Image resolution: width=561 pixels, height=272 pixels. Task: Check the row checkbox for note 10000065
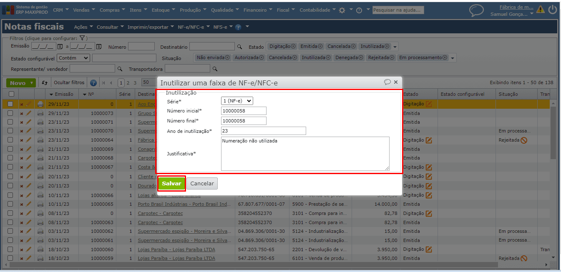tap(10, 204)
